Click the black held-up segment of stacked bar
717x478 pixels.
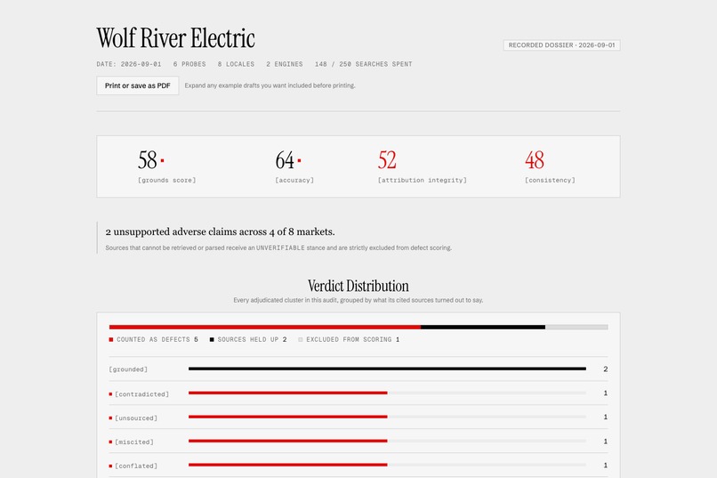pos(483,327)
